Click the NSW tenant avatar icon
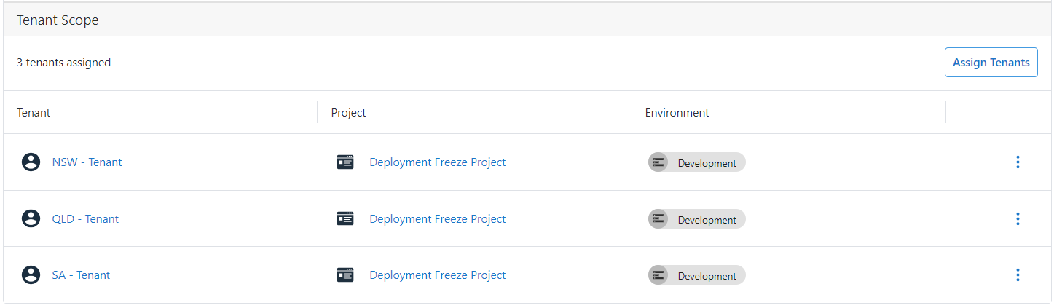The width and height of the screenshot is (1054, 308). coord(31,162)
